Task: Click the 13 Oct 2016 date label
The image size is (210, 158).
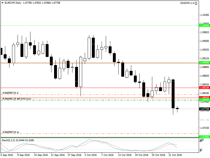Action: pos(125,155)
